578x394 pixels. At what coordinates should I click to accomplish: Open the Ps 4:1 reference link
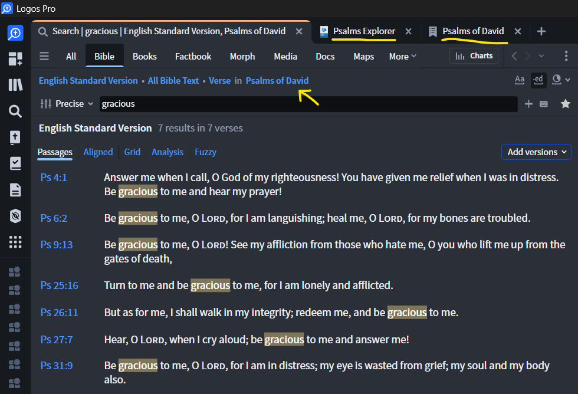click(x=54, y=178)
